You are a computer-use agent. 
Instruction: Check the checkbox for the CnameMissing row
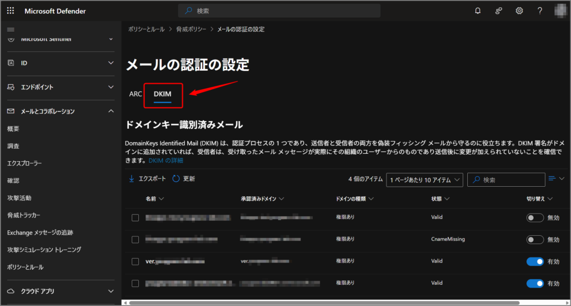point(135,239)
